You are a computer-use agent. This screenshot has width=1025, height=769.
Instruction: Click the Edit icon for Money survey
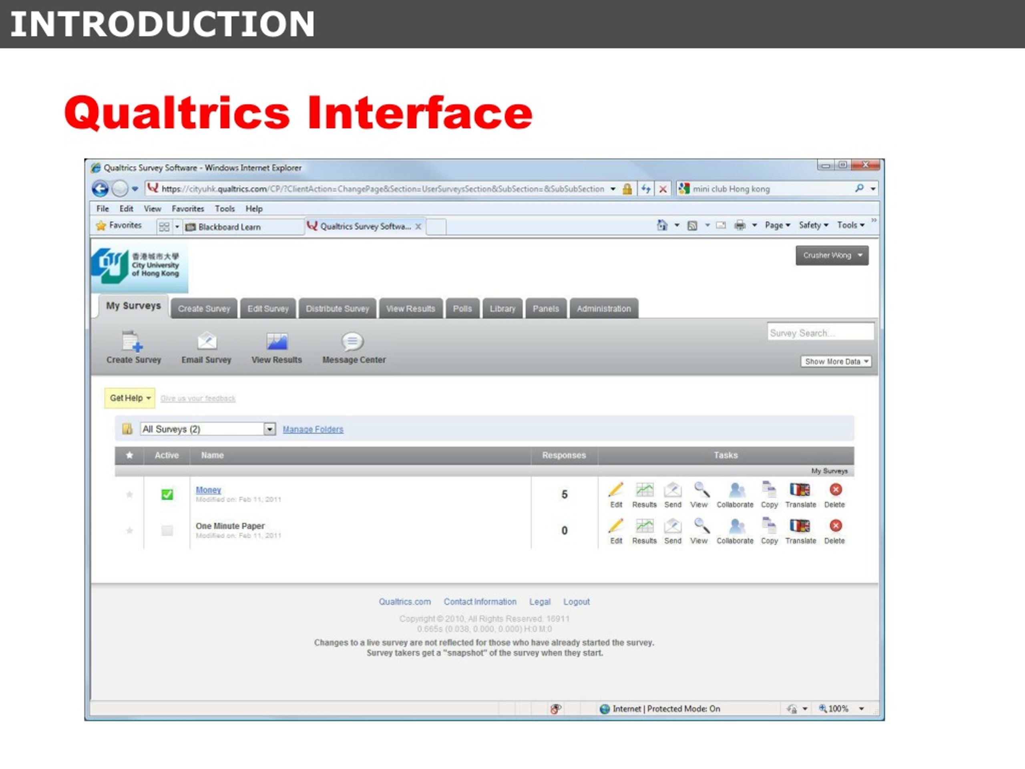click(x=614, y=491)
